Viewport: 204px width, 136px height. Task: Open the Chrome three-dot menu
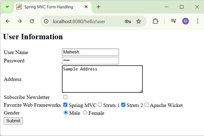[x=198, y=21]
